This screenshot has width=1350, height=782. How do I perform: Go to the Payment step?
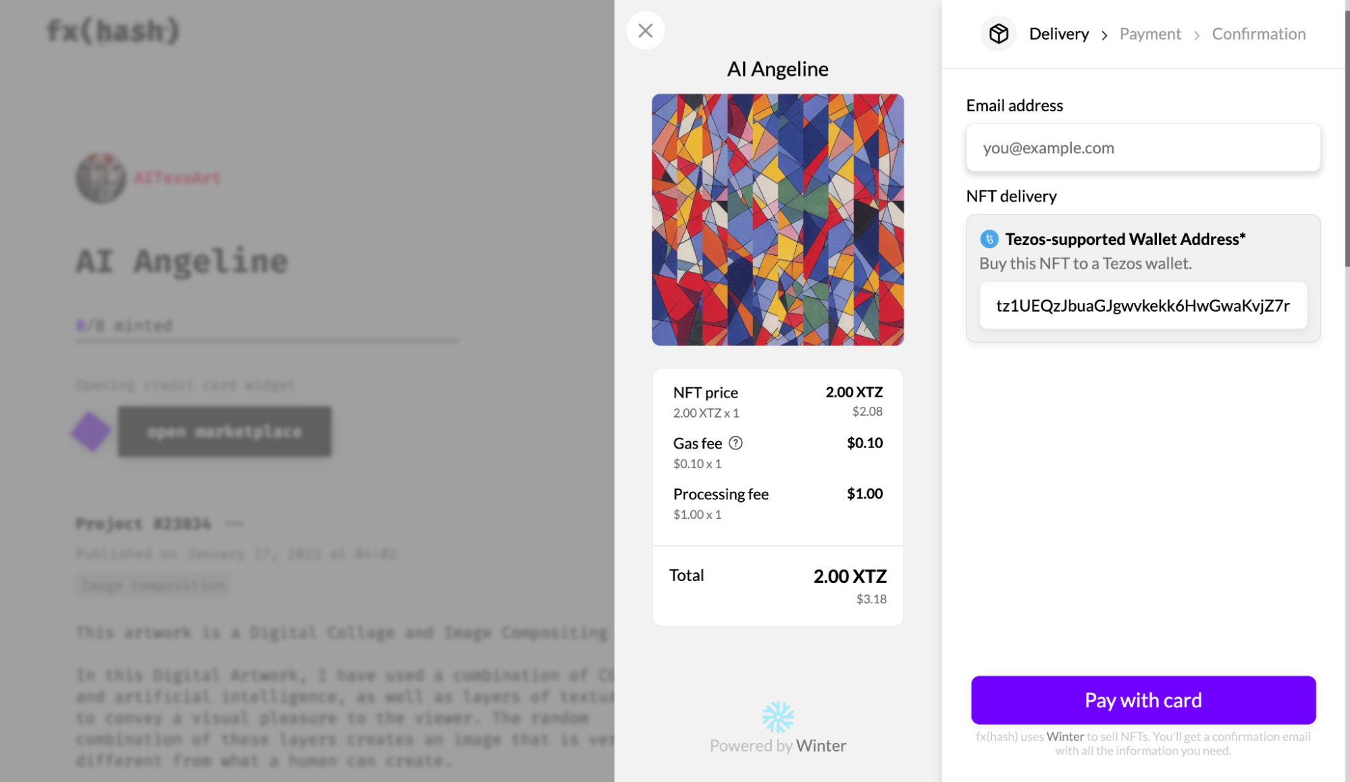pyautogui.click(x=1149, y=34)
